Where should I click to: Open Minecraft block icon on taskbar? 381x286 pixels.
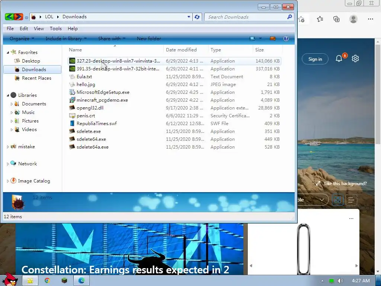pyautogui.click(x=64, y=281)
